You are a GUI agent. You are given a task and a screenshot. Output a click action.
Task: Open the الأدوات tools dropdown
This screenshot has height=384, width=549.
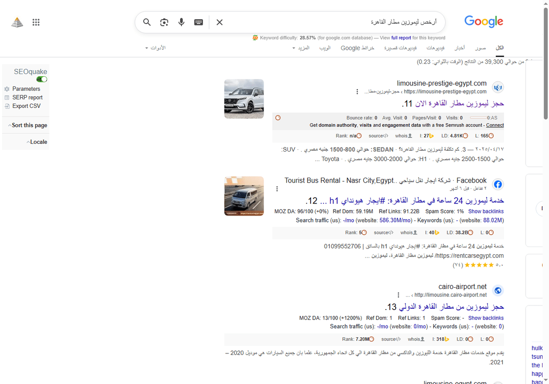click(156, 47)
